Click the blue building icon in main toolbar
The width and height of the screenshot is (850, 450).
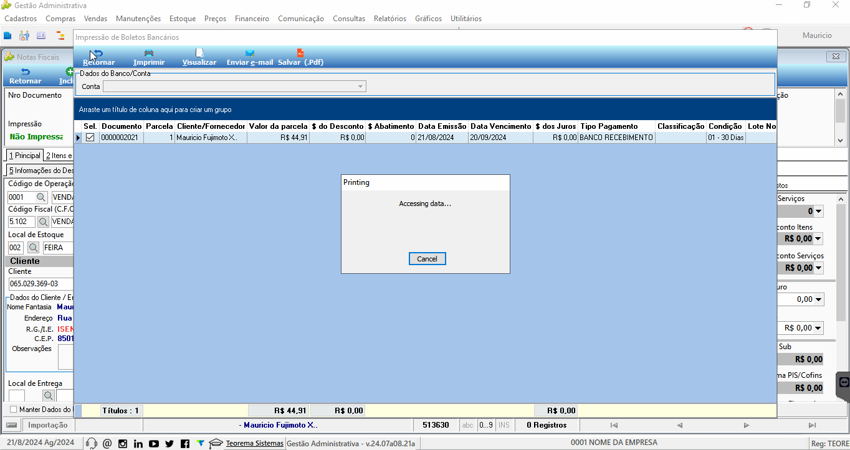(7, 35)
